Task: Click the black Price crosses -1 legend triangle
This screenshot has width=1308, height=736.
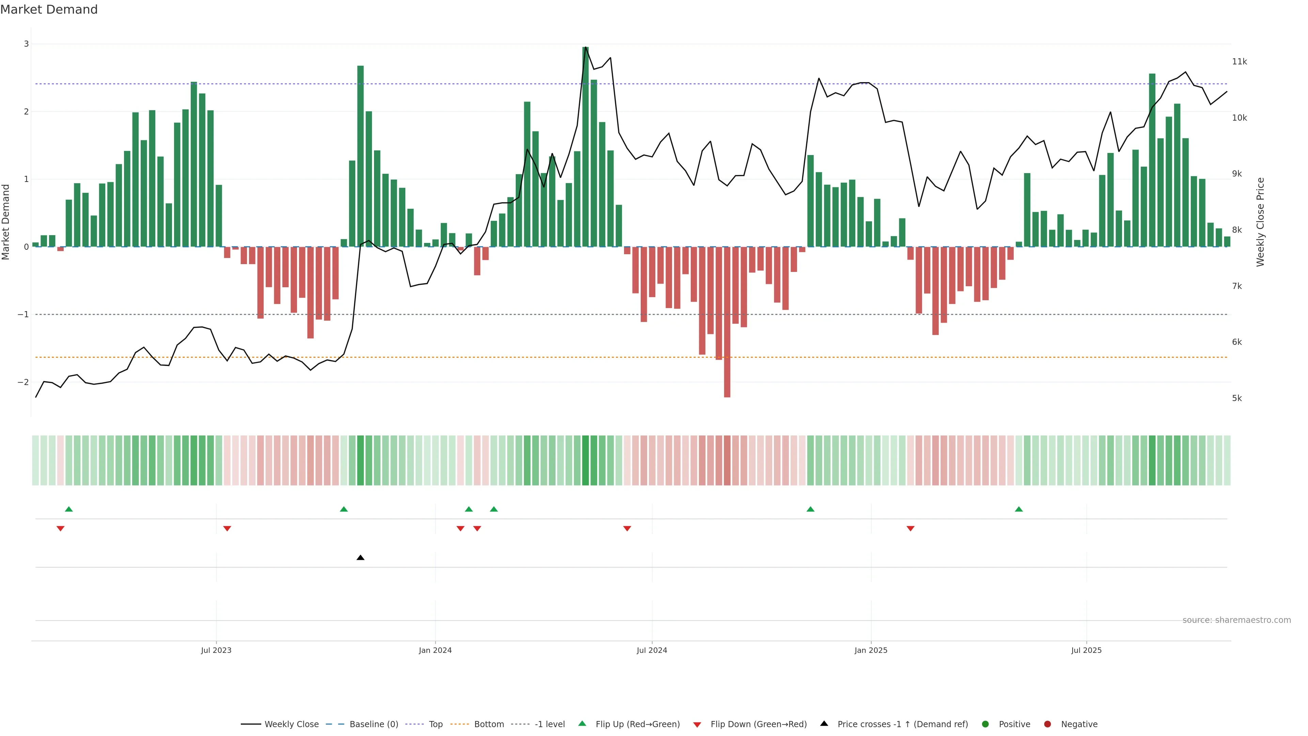Action: pyautogui.click(x=824, y=723)
